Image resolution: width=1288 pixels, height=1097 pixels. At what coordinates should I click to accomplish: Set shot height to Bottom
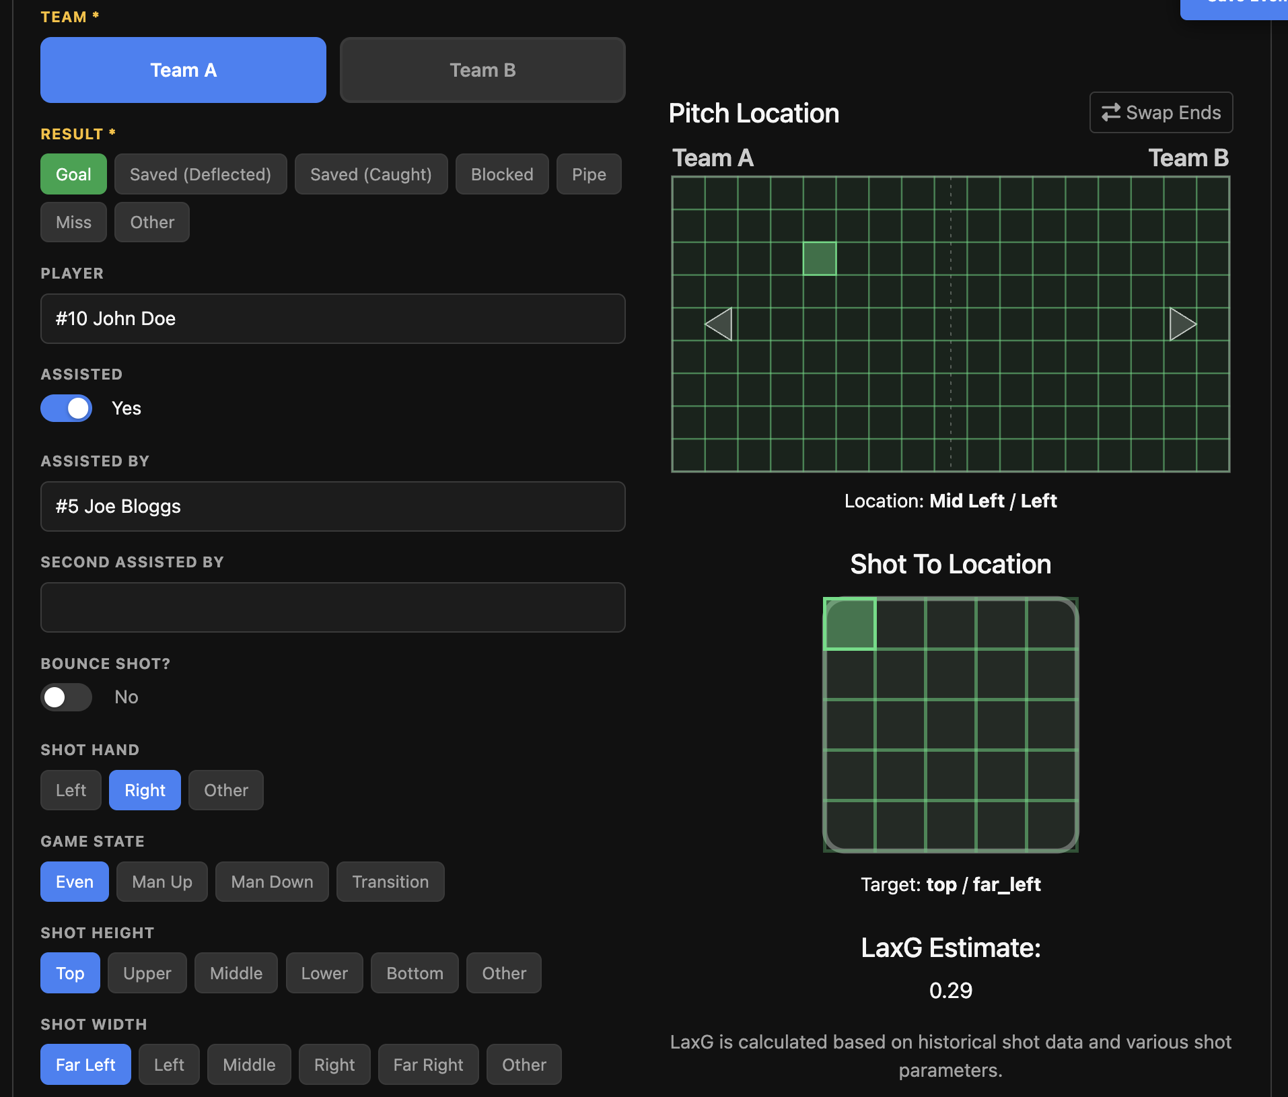415,973
